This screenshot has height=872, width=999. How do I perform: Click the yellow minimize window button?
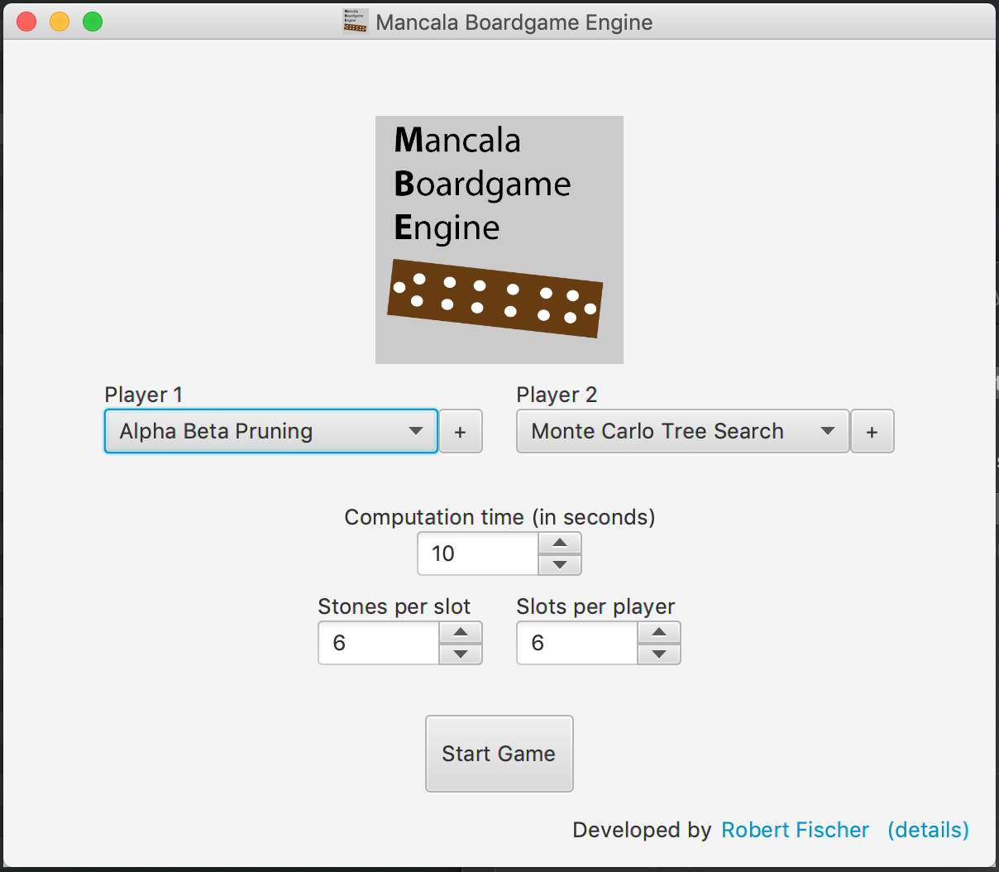coord(60,22)
